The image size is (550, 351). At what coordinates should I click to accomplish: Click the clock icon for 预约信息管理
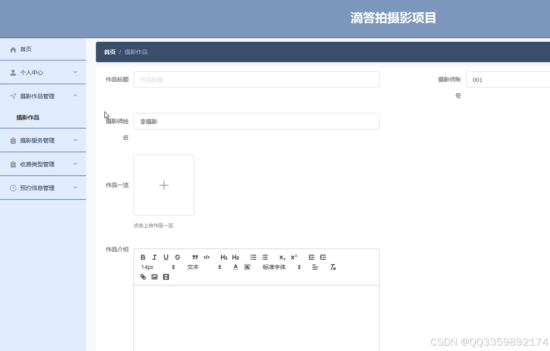point(13,188)
